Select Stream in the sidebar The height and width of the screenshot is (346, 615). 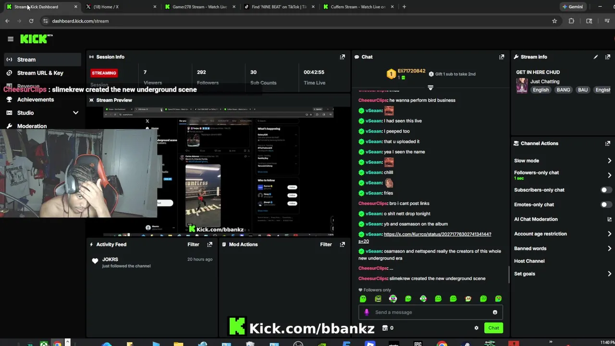[x=42, y=60]
